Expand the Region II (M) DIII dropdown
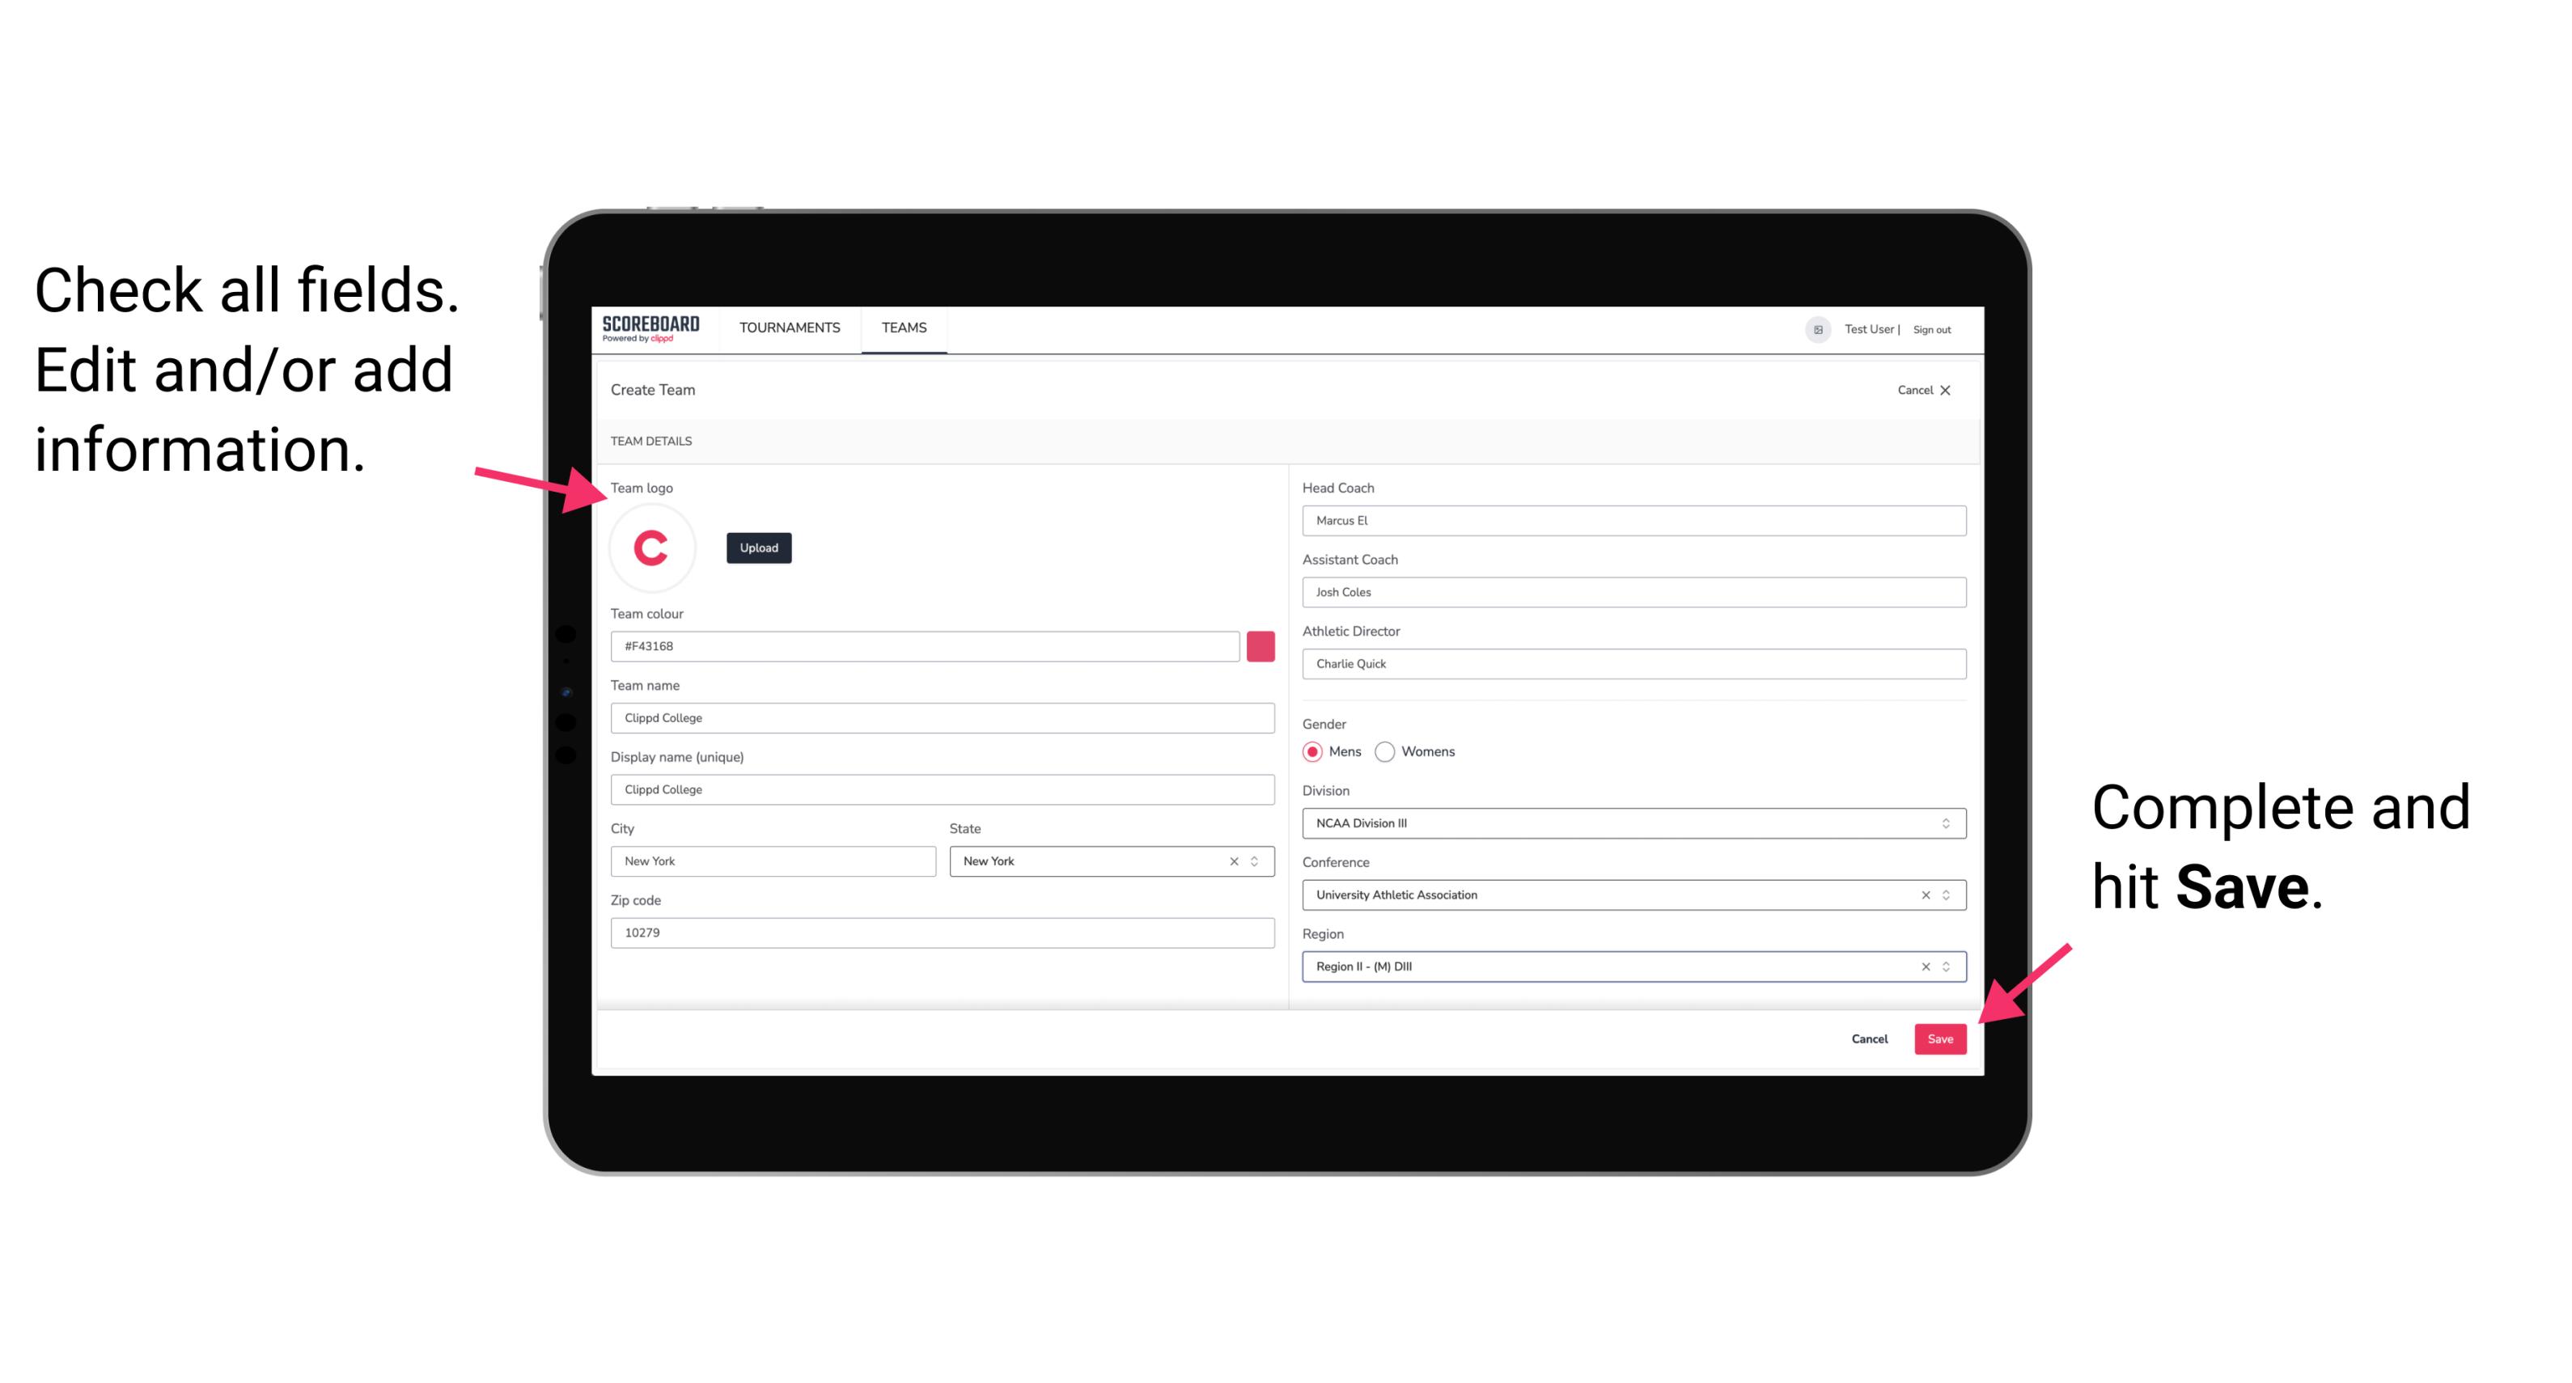 [1947, 966]
